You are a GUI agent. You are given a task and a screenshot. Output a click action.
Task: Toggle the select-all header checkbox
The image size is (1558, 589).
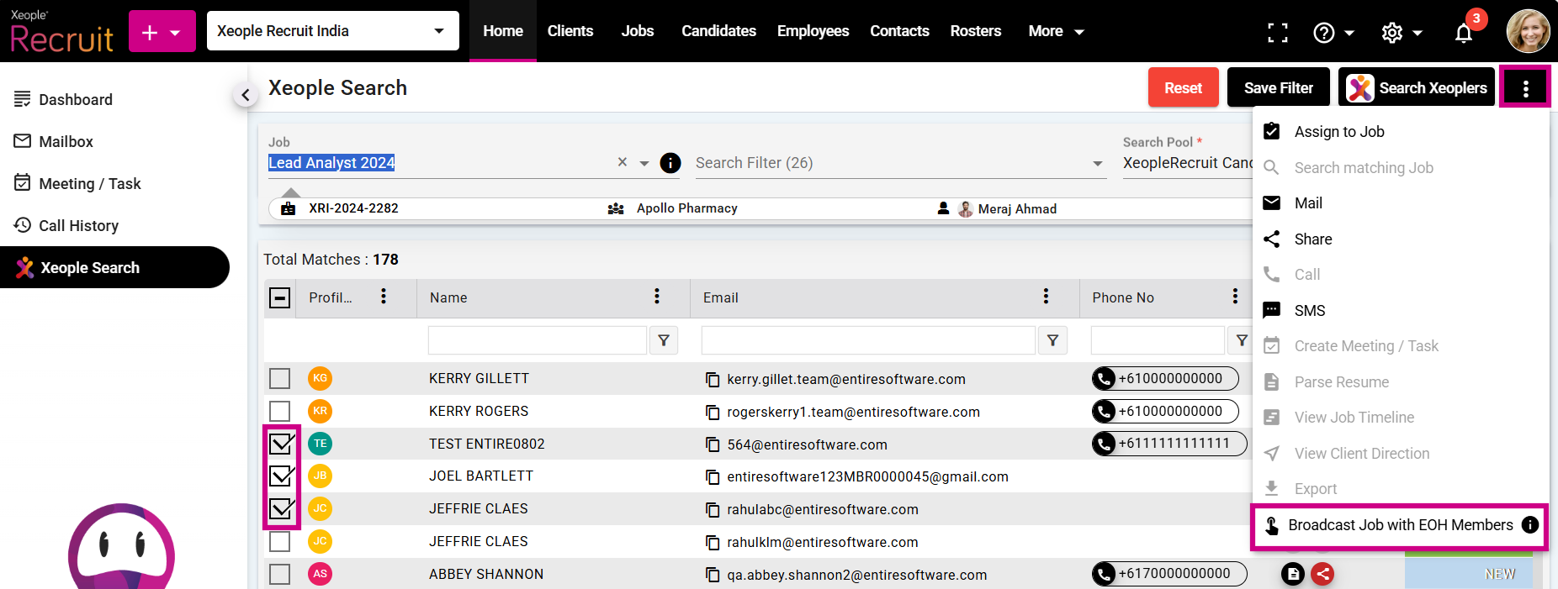(280, 297)
